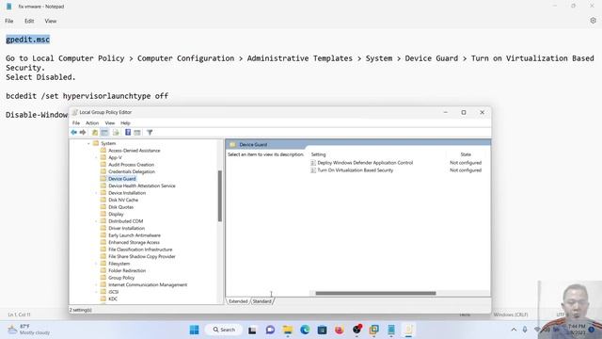Open the Action menu in Group Policy Editor
This screenshot has width=602, height=339.
[x=92, y=123]
